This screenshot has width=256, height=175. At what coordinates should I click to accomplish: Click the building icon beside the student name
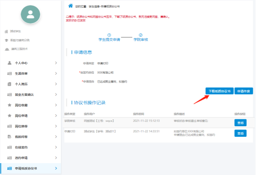coord(6,31)
